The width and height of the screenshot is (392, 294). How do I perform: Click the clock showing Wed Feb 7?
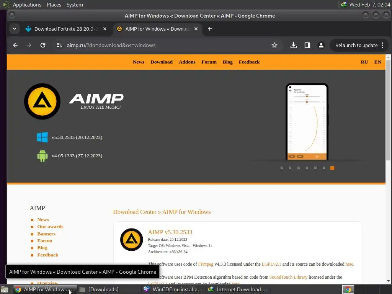(369, 5)
